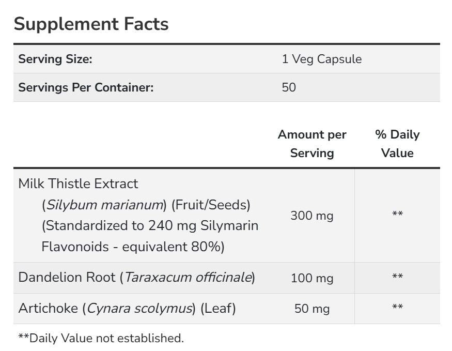Click the Supplement Facts heading
The image size is (452, 351).
[x=91, y=24]
